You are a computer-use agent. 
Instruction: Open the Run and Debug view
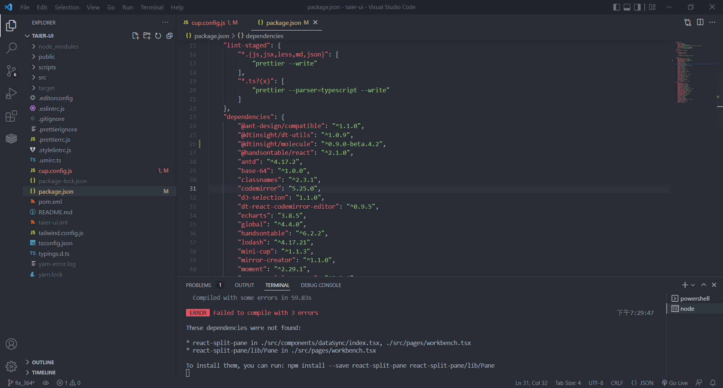point(11,93)
